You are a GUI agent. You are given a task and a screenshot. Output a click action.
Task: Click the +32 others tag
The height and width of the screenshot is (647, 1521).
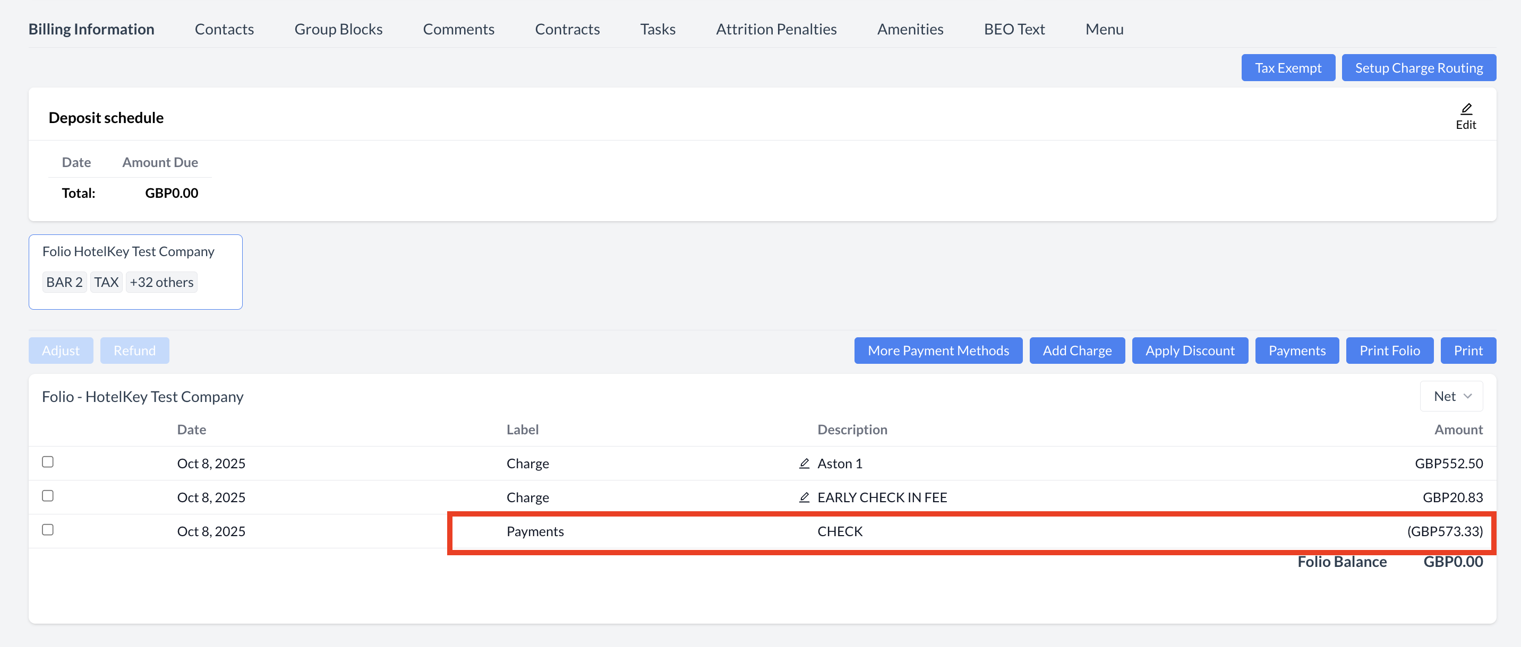(x=161, y=283)
